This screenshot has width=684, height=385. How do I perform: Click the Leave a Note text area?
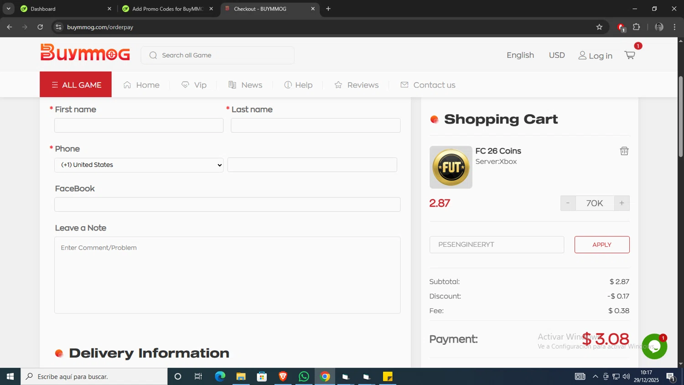click(227, 275)
